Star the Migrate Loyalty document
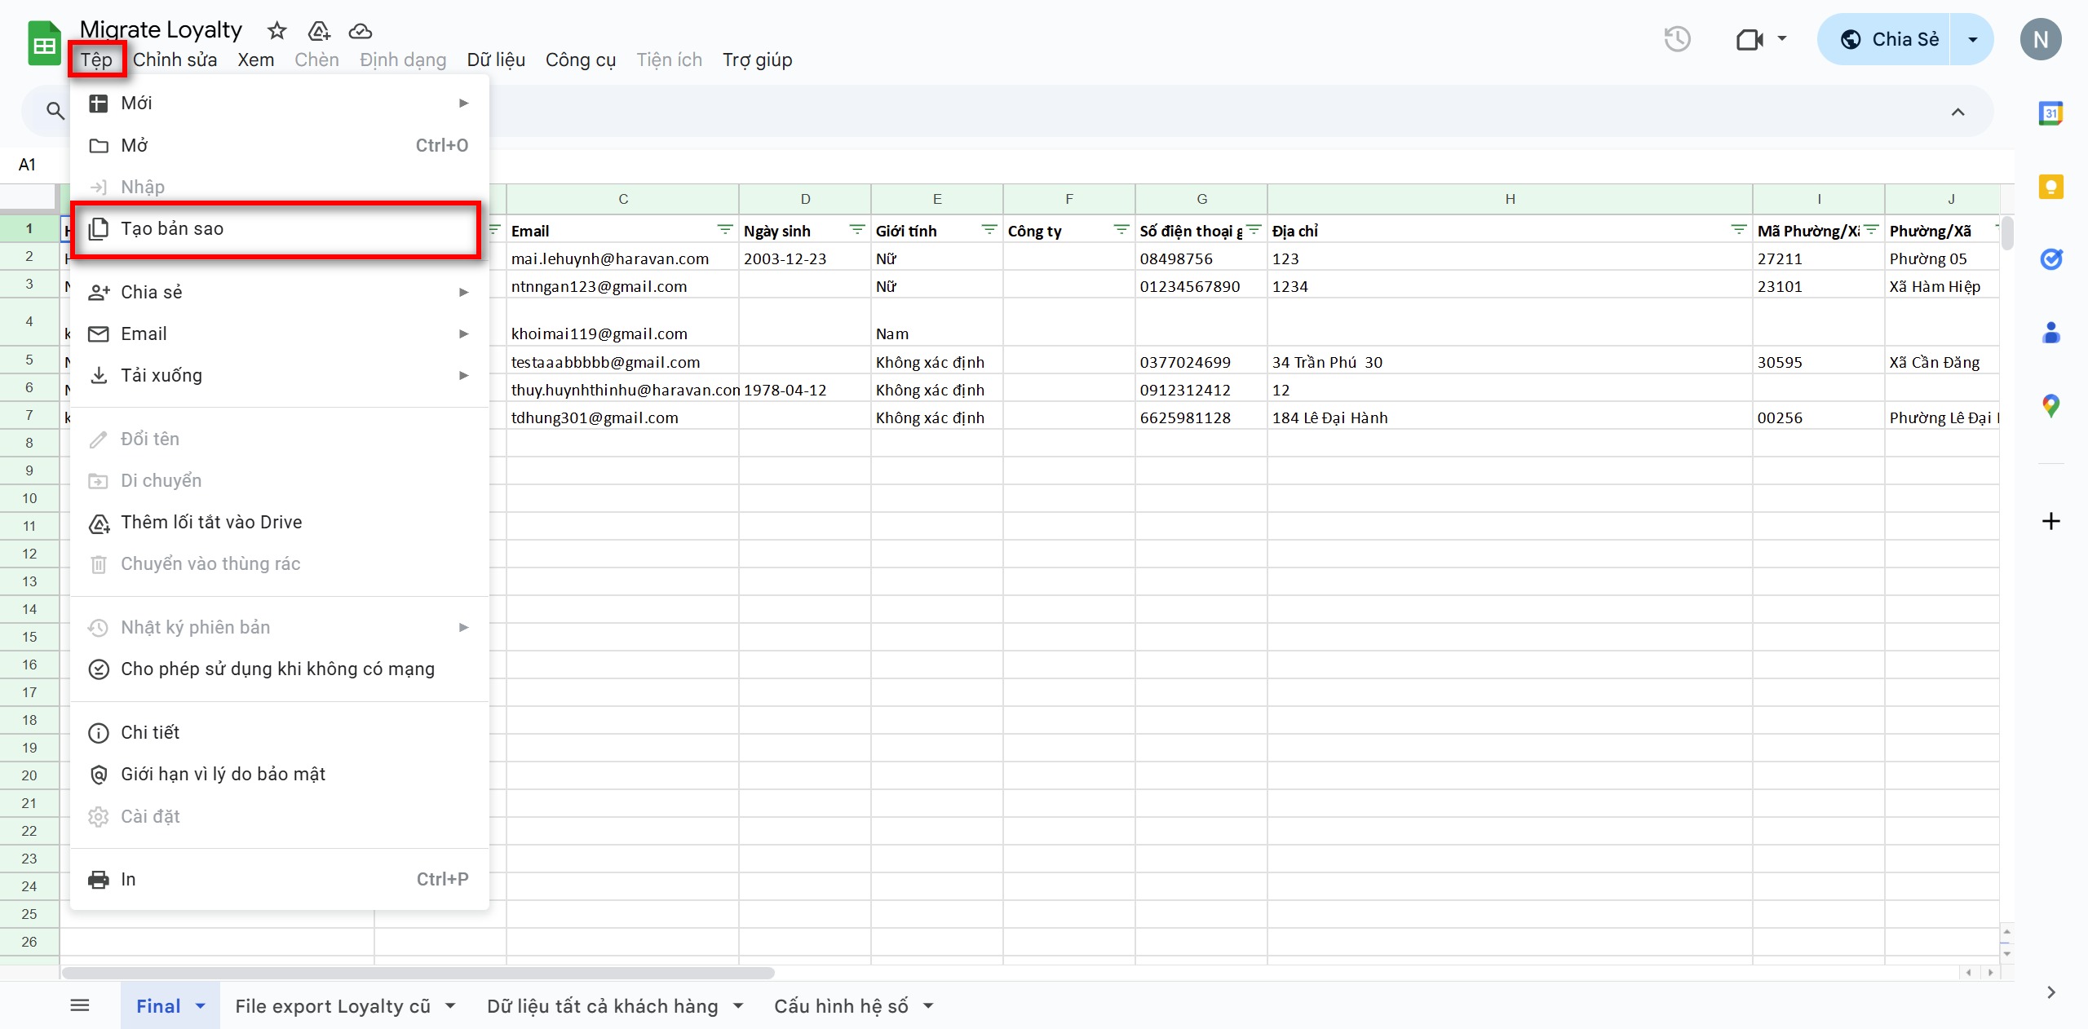Image resolution: width=2088 pixels, height=1029 pixels. click(x=277, y=31)
